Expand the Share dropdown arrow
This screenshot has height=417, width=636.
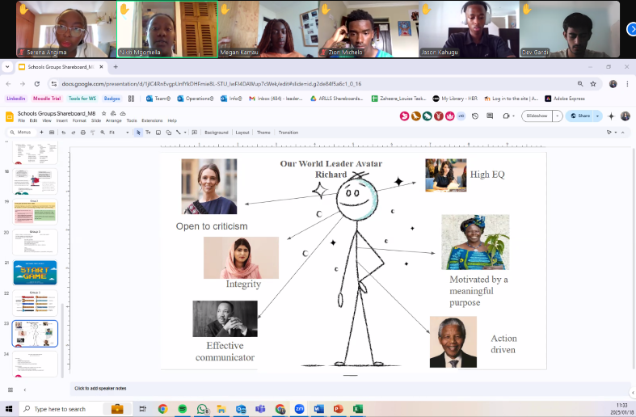pos(597,116)
